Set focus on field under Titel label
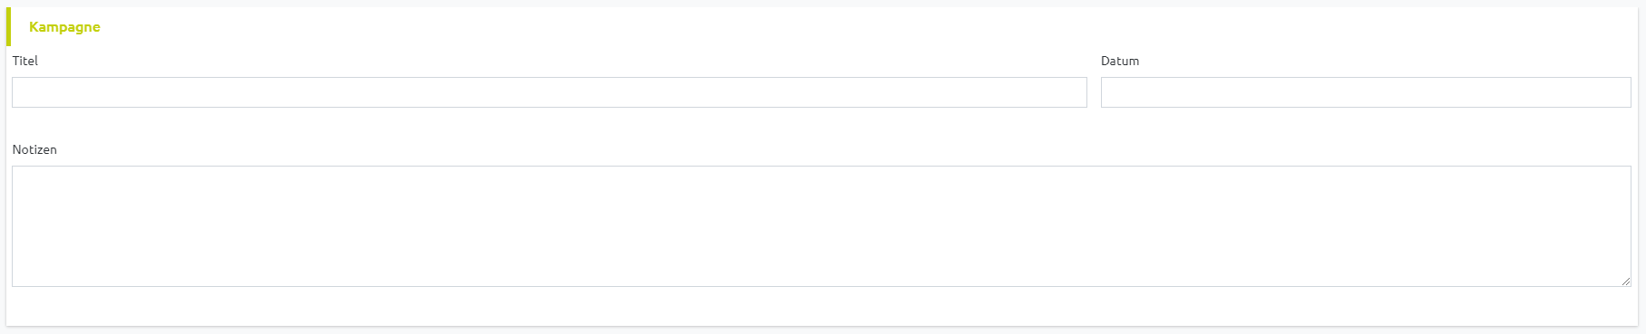 [x=549, y=92]
